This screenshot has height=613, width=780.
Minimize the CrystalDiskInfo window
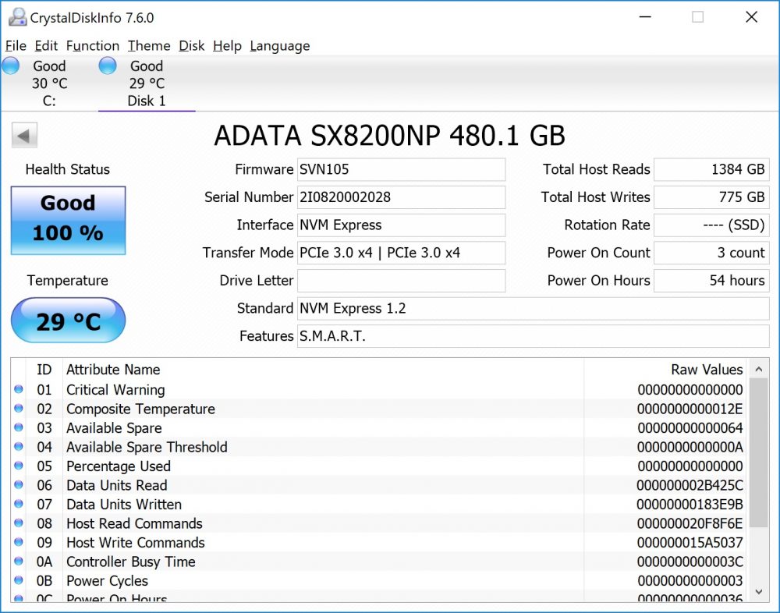(645, 17)
